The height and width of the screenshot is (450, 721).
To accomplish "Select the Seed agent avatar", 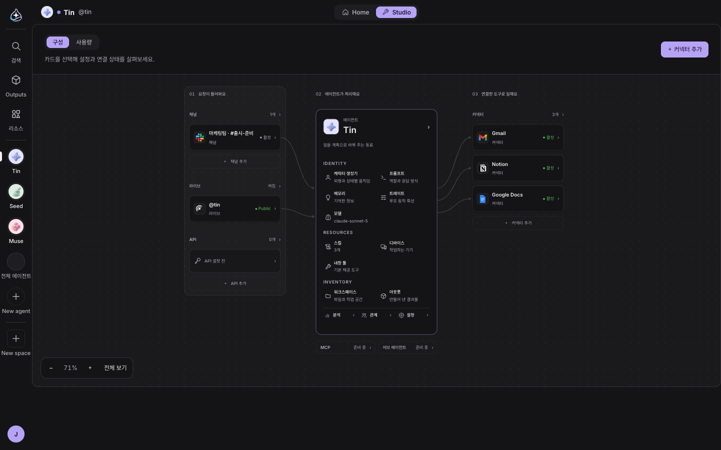I will point(16,191).
